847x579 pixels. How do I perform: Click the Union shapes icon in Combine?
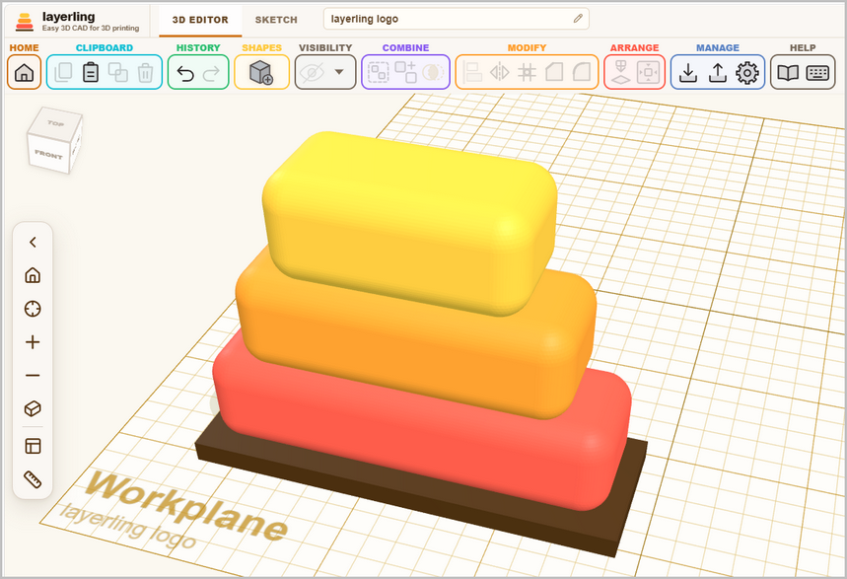point(405,72)
